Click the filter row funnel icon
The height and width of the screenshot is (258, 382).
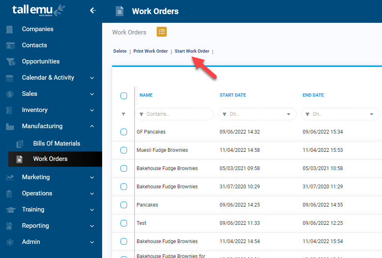123,114
